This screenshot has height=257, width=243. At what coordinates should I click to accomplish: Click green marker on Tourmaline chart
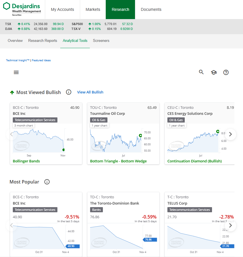point(140,135)
